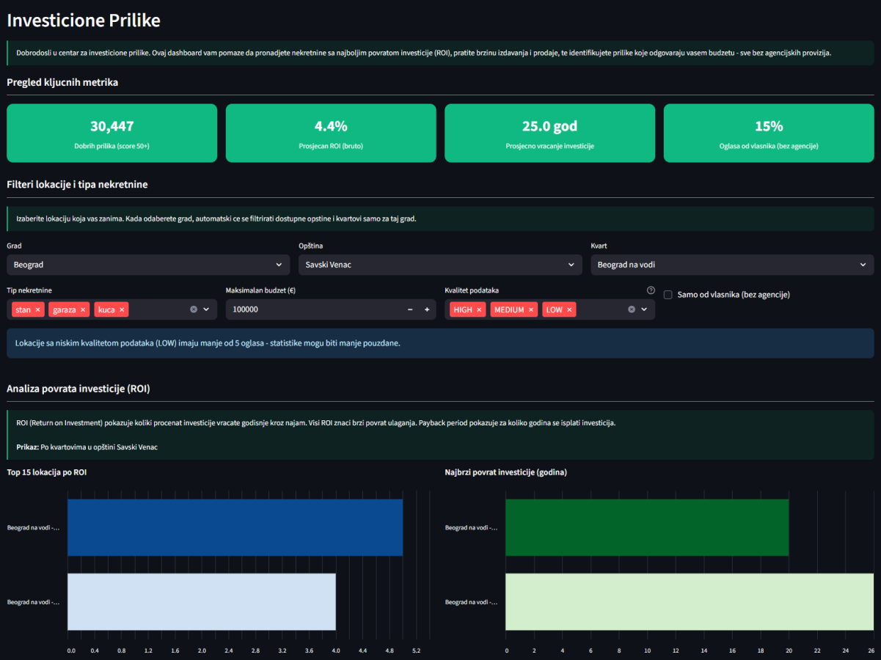
Task: Remove the LOW data quality tag
Action: (569, 310)
